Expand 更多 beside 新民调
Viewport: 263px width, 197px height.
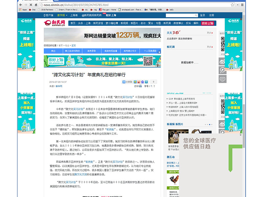coord(210,47)
